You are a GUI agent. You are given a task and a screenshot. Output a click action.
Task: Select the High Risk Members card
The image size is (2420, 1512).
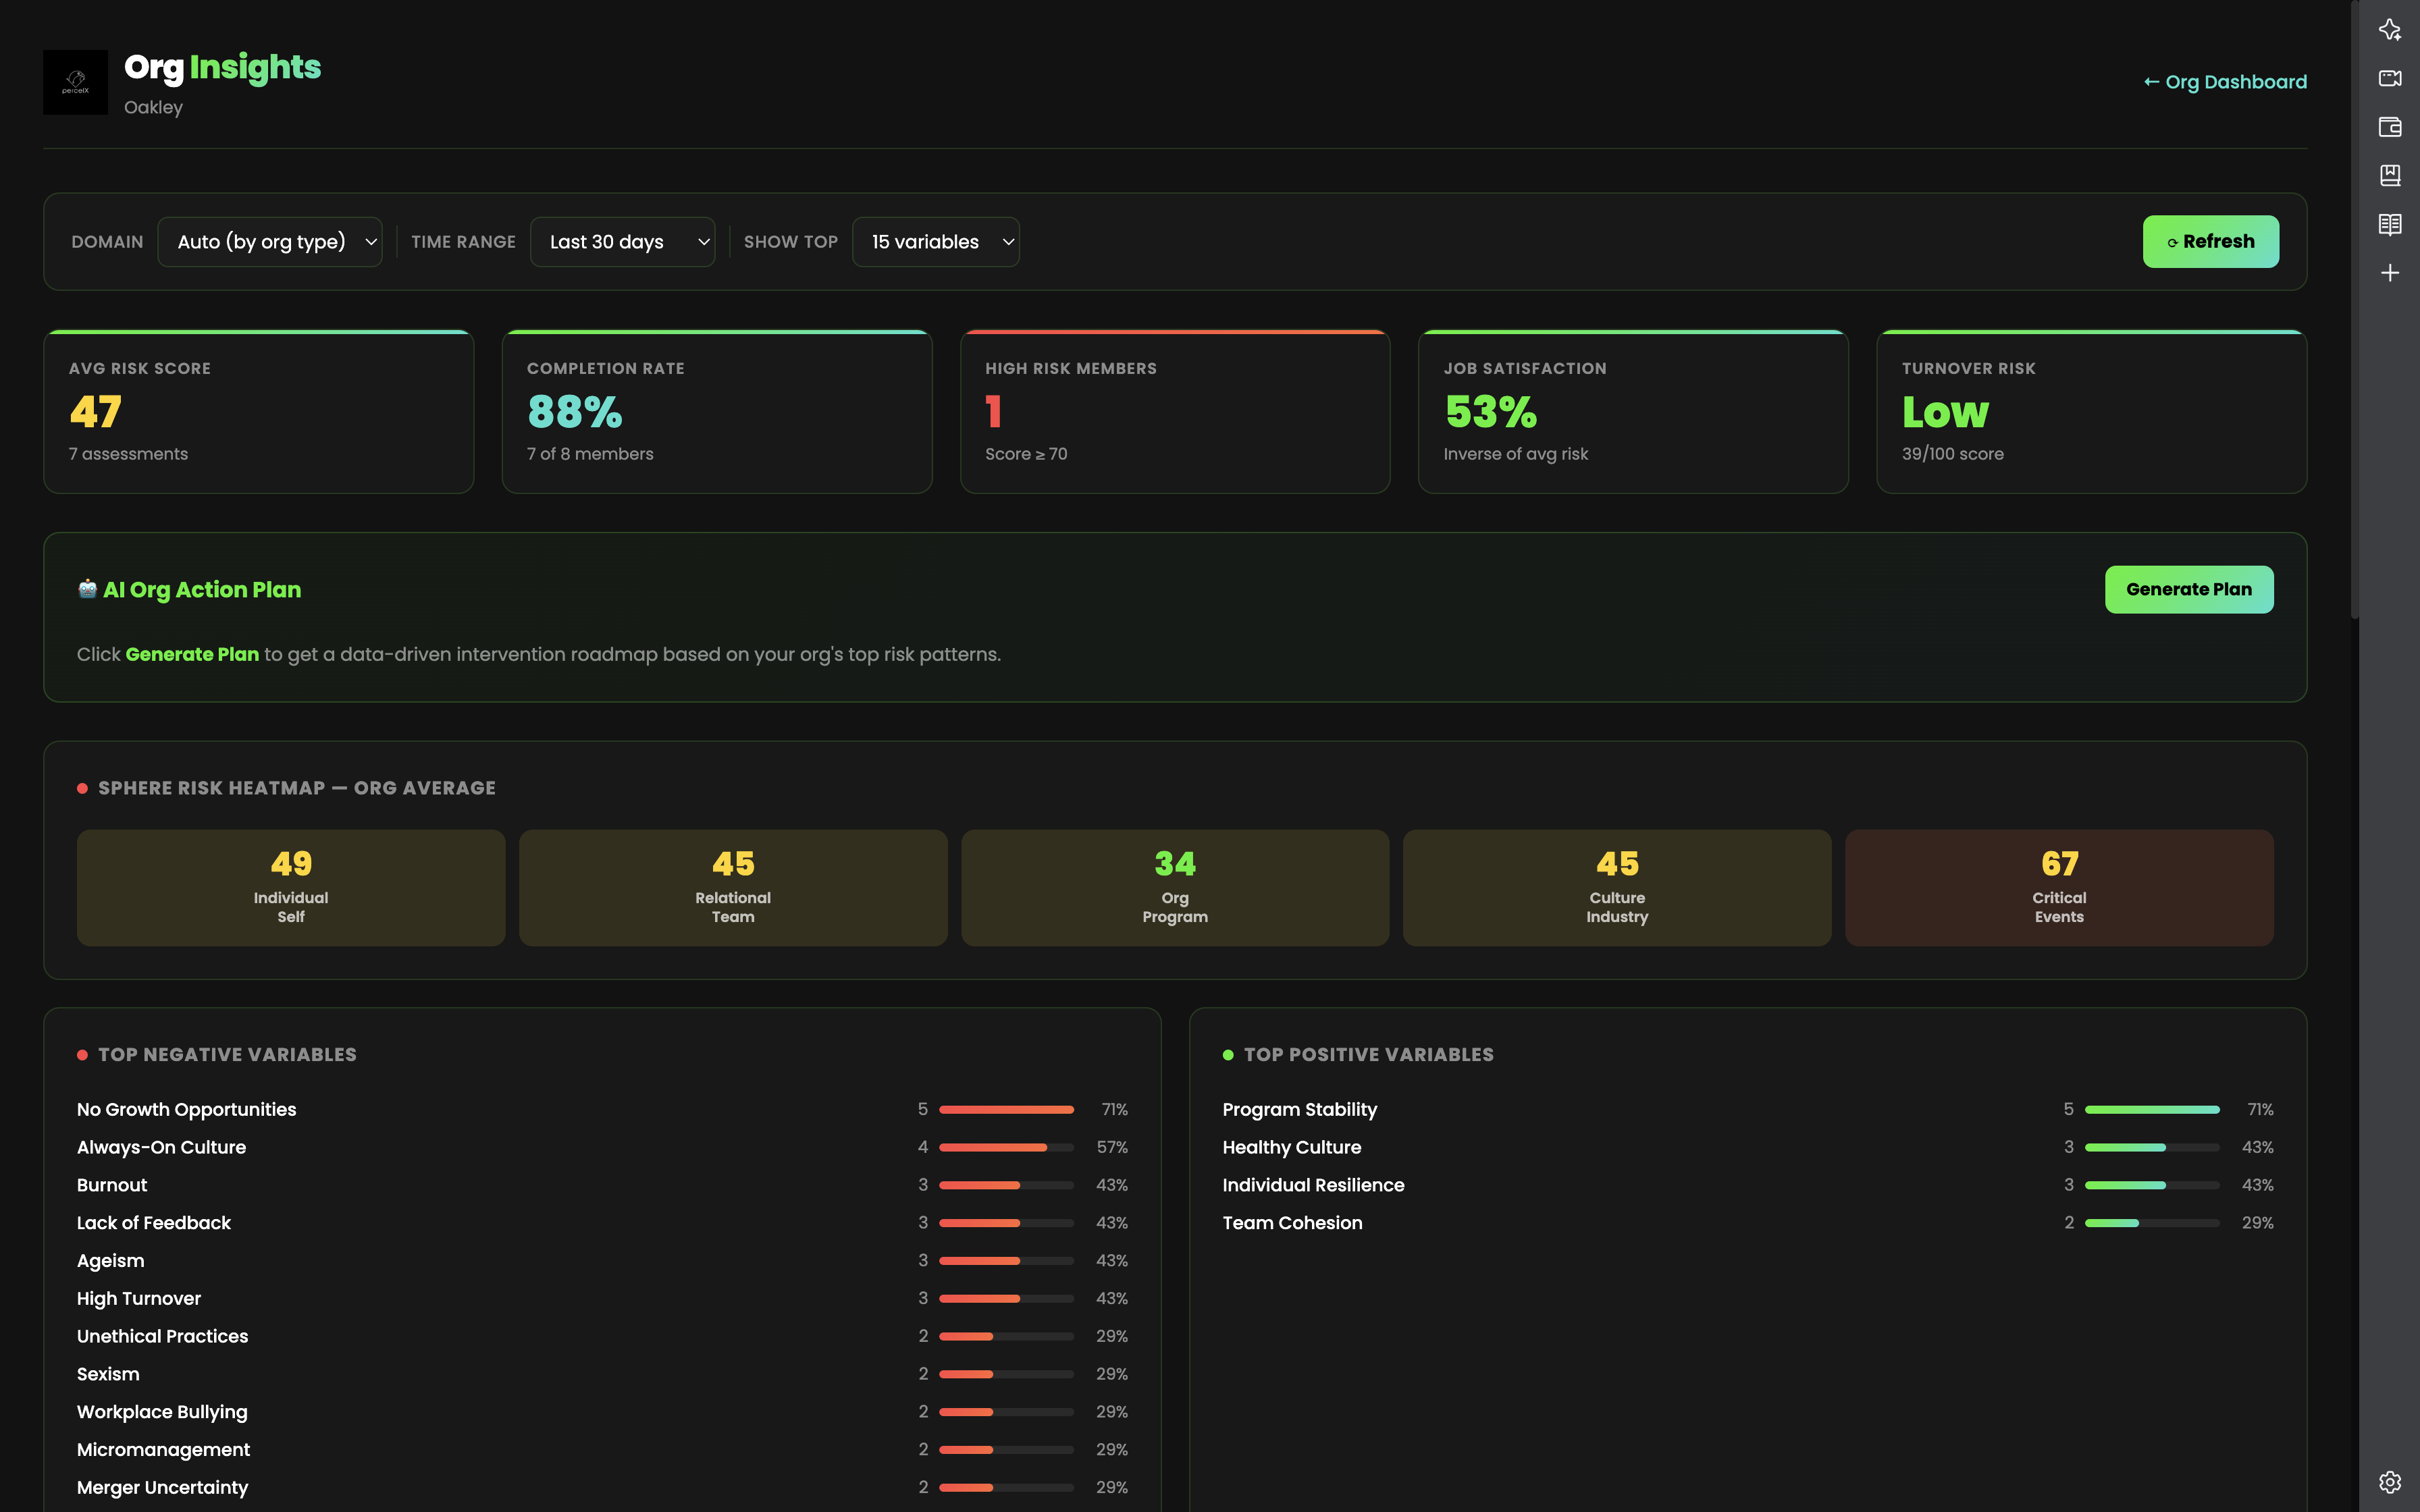pyautogui.click(x=1174, y=411)
